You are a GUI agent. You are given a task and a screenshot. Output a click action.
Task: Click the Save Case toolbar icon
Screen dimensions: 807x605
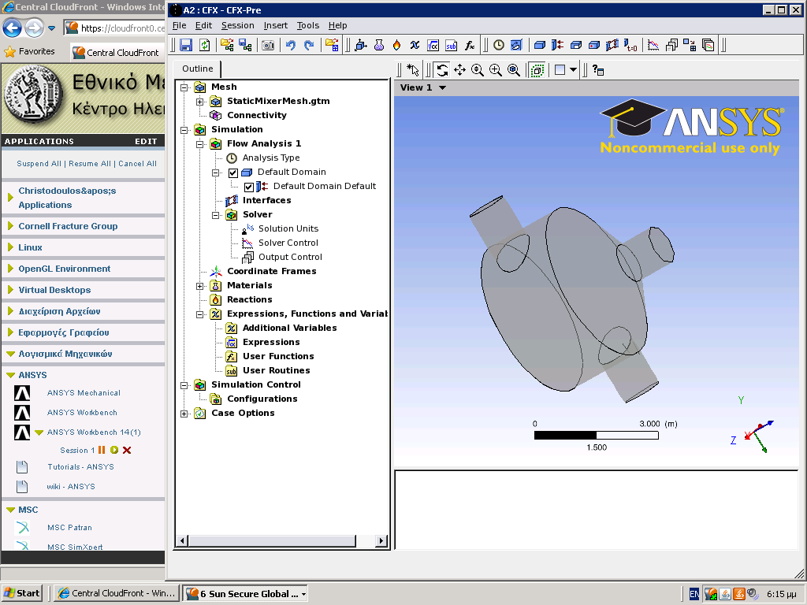tap(186, 46)
